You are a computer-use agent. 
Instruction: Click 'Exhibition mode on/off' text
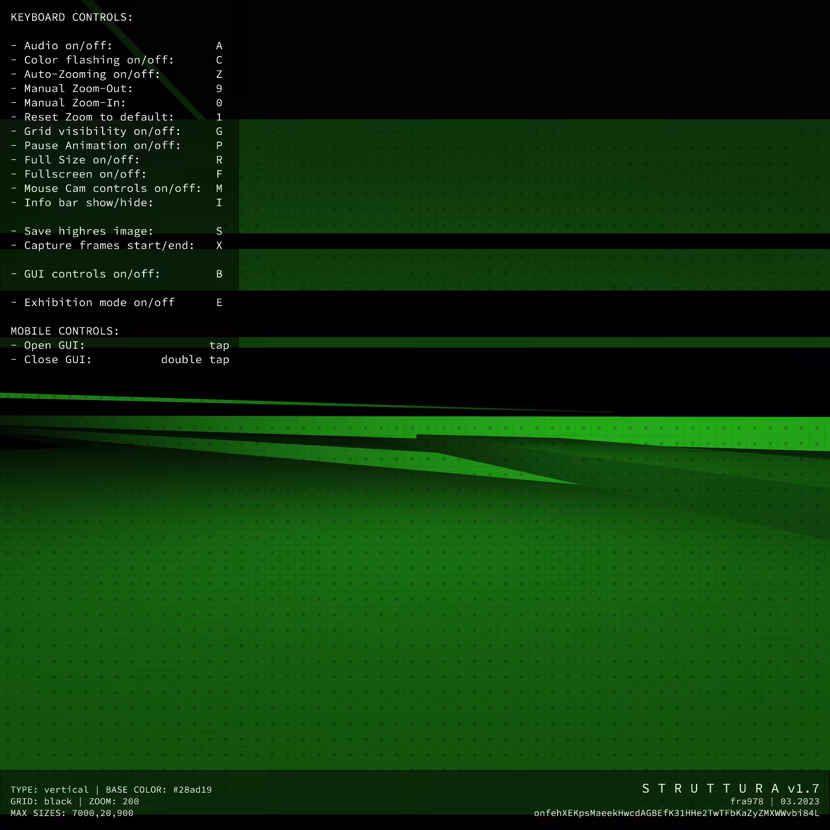(x=99, y=302)
